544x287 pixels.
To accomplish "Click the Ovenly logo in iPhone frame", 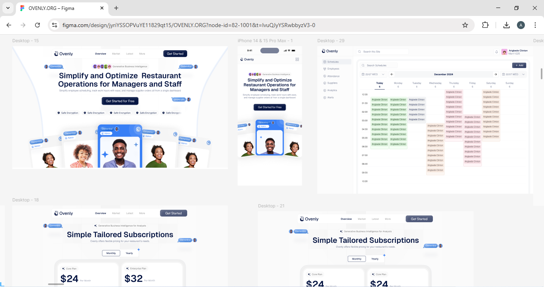I will [x=247, y=59].
